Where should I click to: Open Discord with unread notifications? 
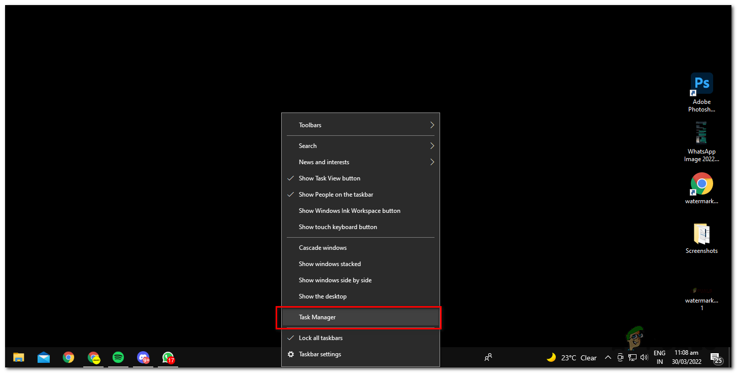144,357
